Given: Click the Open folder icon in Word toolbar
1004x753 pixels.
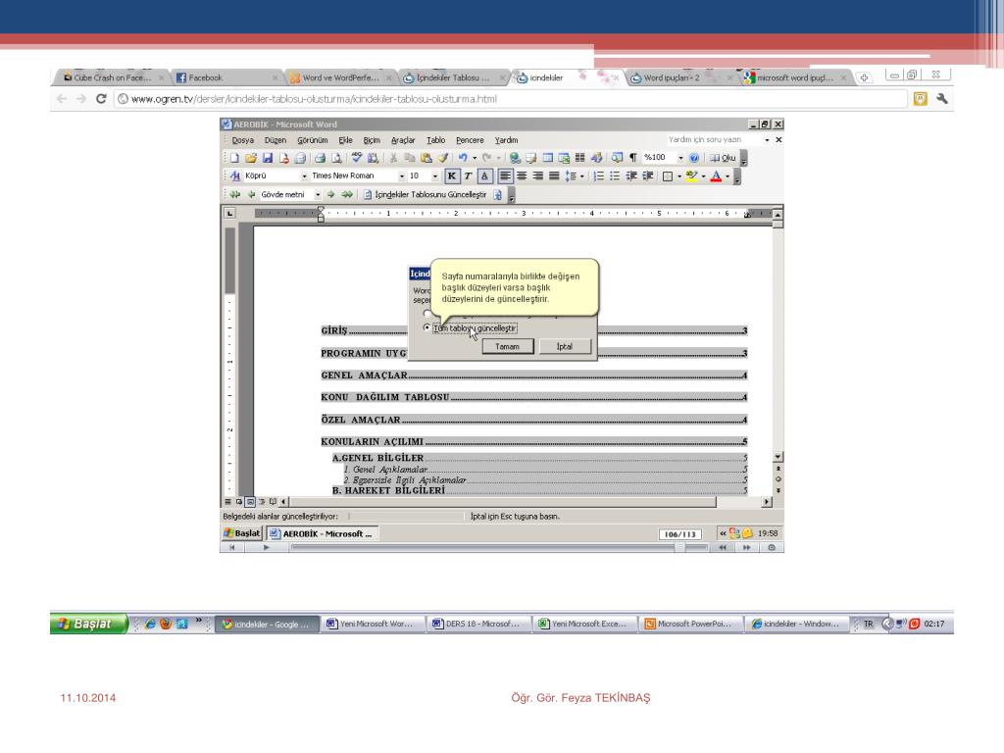Looking at the screenshot, I should coord(250,158).
